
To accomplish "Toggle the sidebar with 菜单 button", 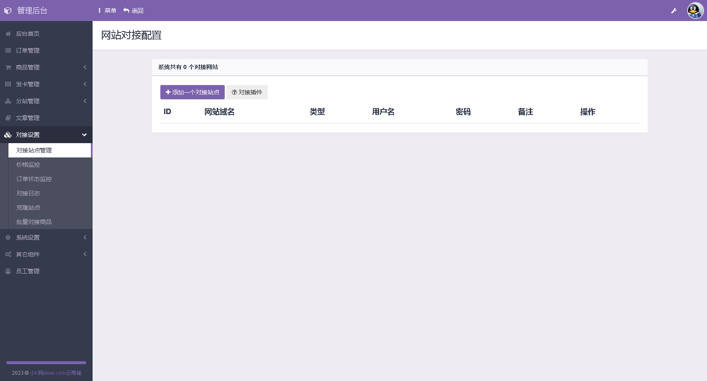I will tap(107, 11).
